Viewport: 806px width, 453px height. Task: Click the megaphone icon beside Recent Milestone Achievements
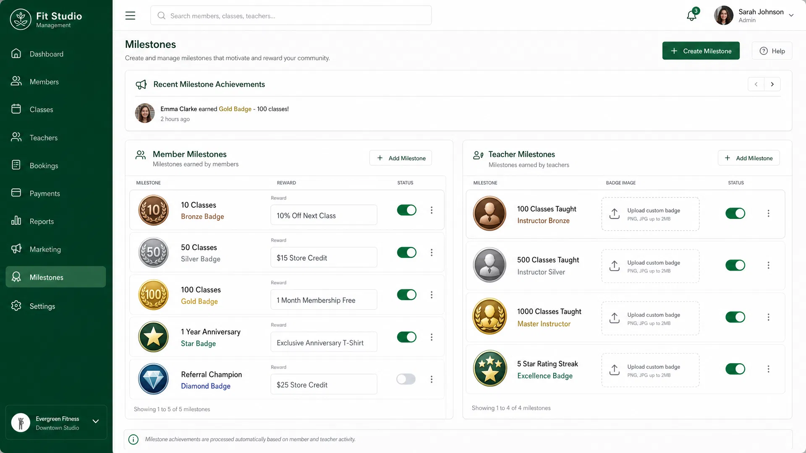141,84
